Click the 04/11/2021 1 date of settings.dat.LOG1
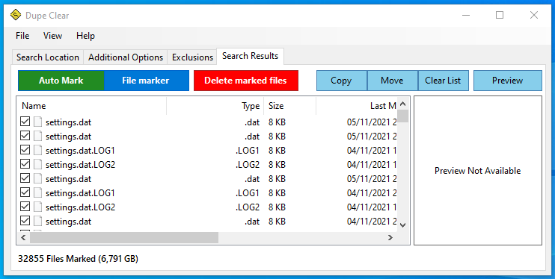555x279 pixels. point(372,151)
